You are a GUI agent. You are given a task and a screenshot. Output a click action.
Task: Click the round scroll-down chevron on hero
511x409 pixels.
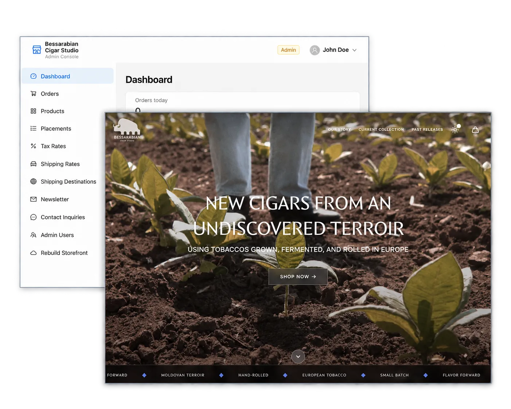click(298, 357)
